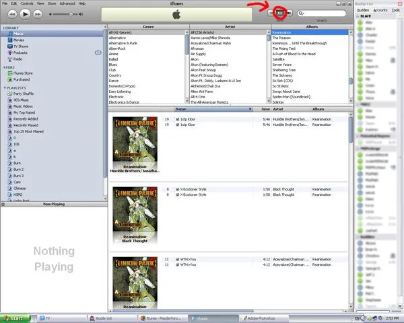Switch to Cover Flow view button
The height and width of the screenshot is (323, 404).
point(288,13)
